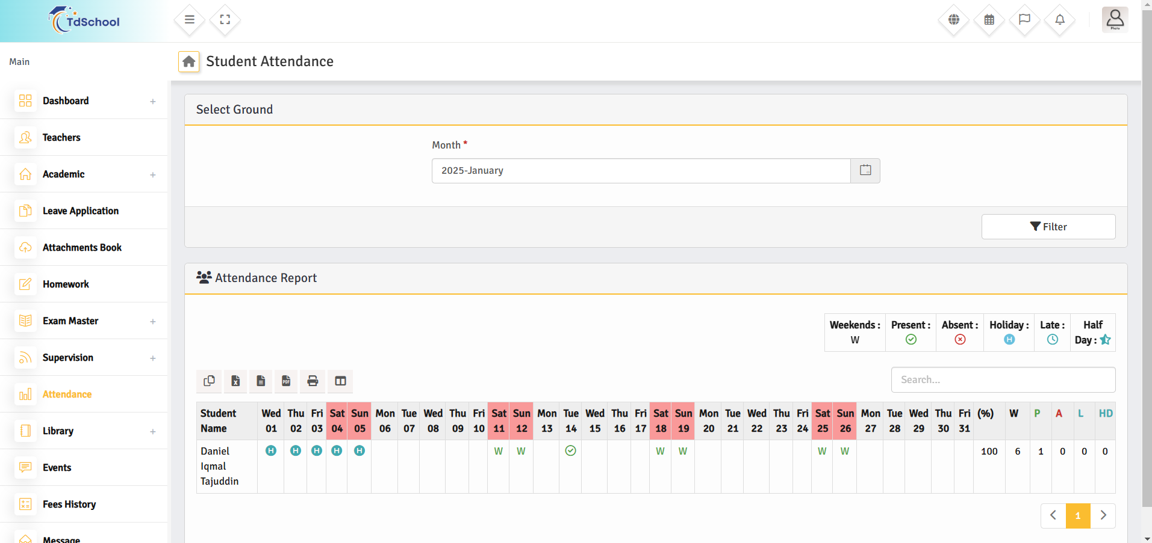Toggle column visibility button
The width and height of the screenshot is (1152, 543).
click(340, 381)
